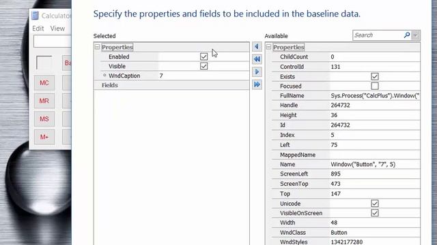This screenshot has width=437, height=245.
Task: Select the Width property
Action: point(287,223)
